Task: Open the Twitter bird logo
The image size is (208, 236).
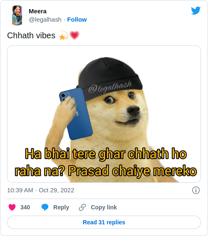Action: [x=196, y=10]
